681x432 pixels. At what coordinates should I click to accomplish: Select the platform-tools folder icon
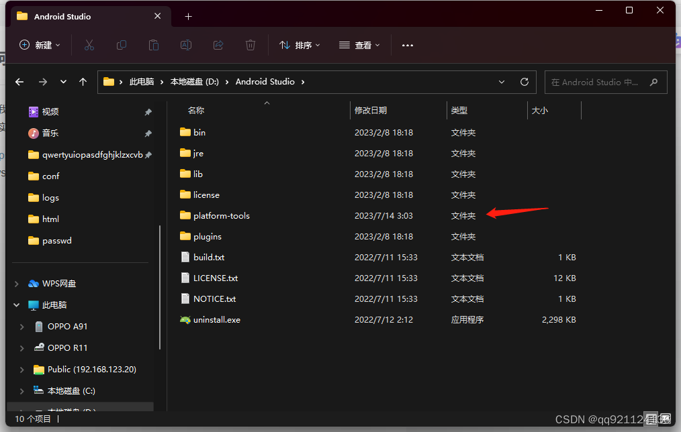click(185, 215)
